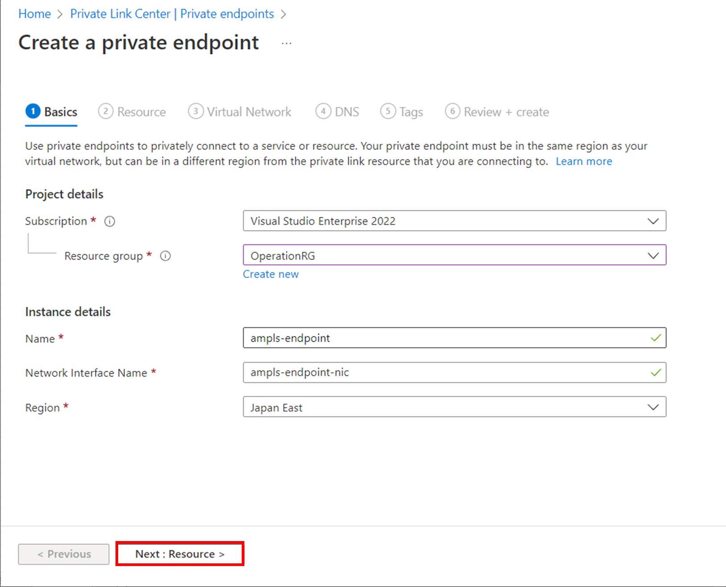Open the Learn more link
Viewport: 726px width, 587px height.
click(584, 161)
